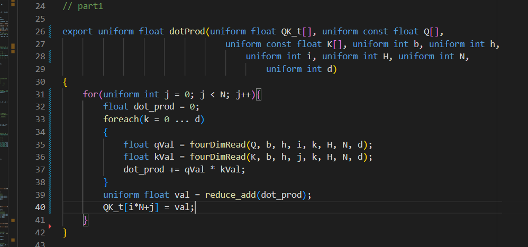Image resolution: width=528 pixels, height=247 pixels.
Task: Select line number 40 in the gutter
Action: 40,207
